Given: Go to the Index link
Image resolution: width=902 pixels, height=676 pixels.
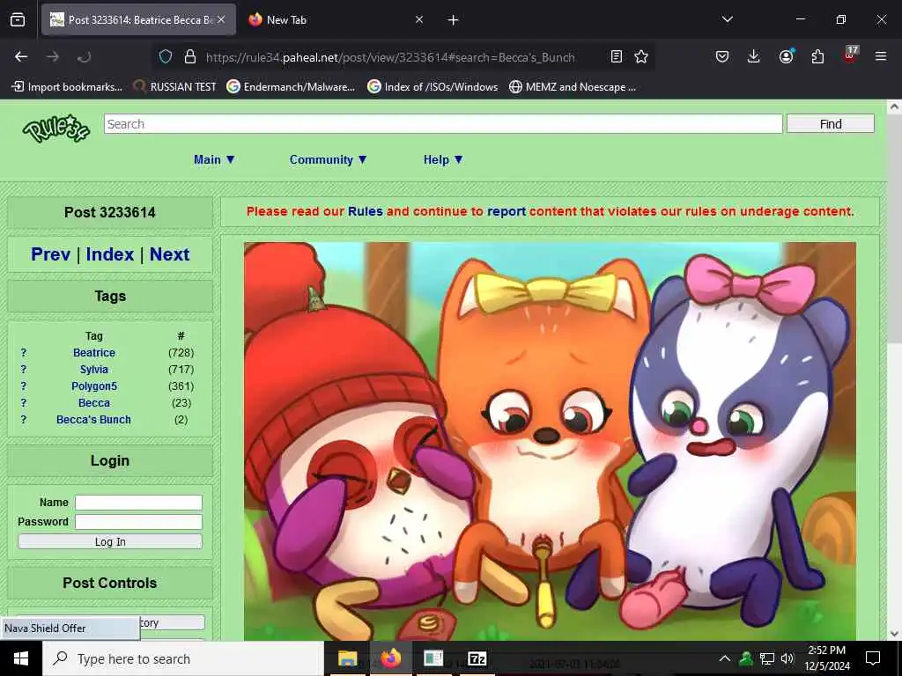Looking at the screenshot, I should pyautogui.click(x=110, y=254).
